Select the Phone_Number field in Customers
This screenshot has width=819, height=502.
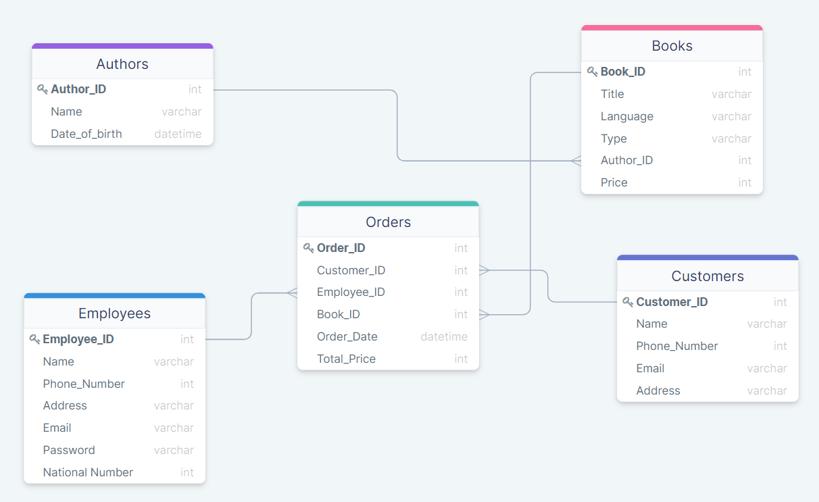point(708,346)
